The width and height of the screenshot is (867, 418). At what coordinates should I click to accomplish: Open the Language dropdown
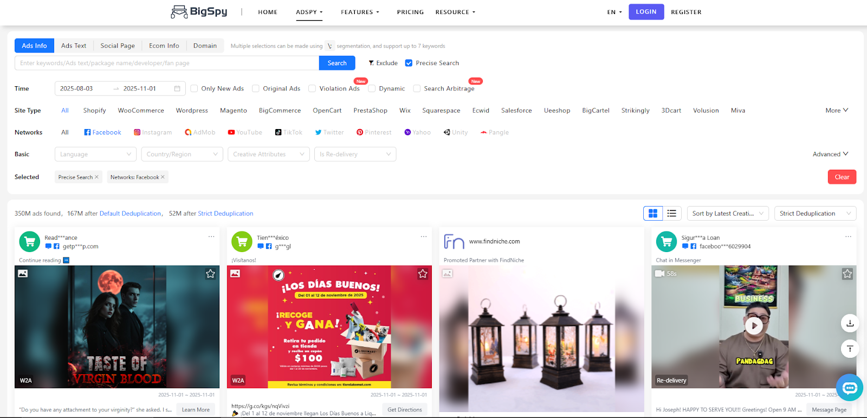95,155
